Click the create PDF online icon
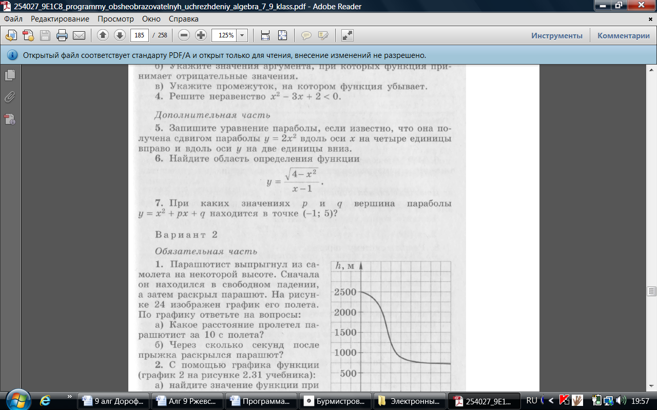 click(28, 35)
